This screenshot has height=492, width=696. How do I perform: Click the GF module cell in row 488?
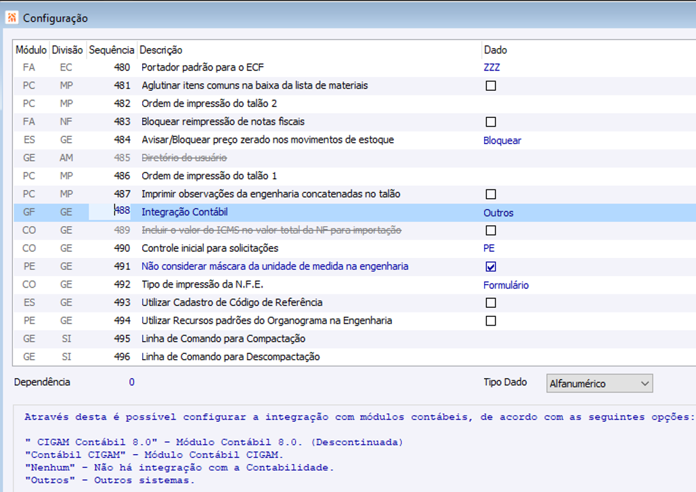pos(29,212)
